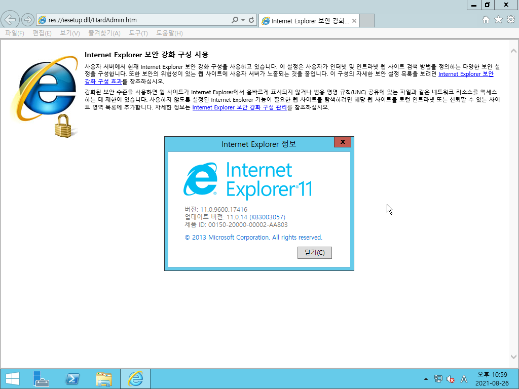Open the 도구(T) menu

point(138,33)
